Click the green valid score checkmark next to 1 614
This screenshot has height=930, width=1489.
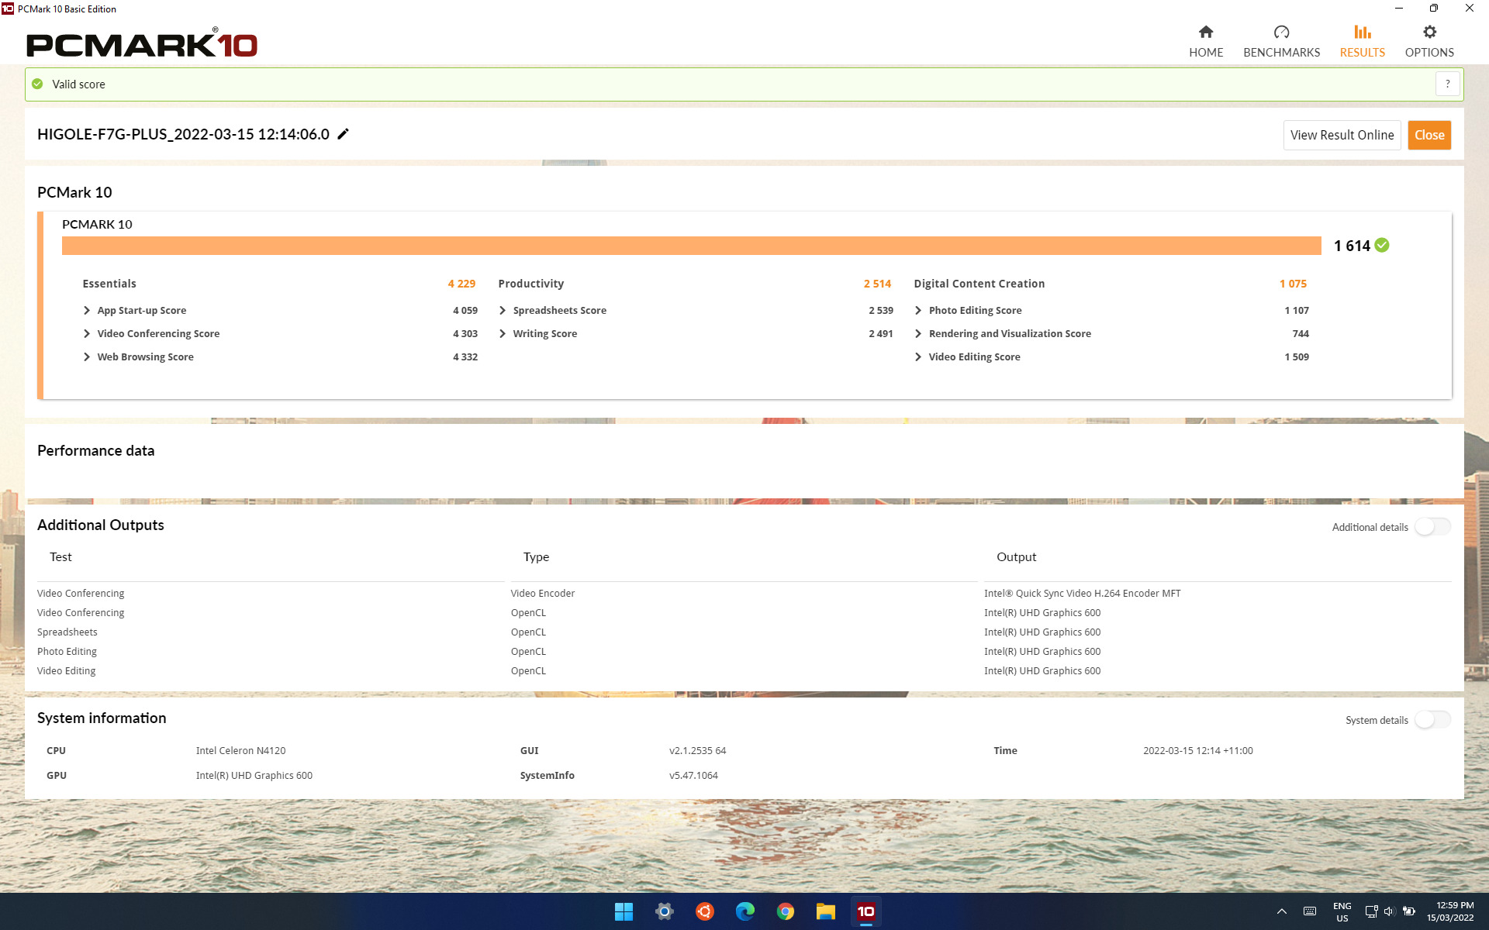(x=1382, y=245)
